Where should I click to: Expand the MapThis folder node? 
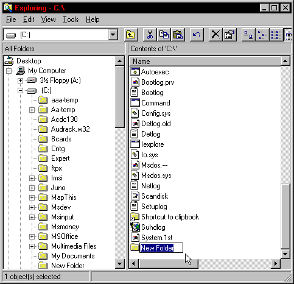click(x=32, y=197)
